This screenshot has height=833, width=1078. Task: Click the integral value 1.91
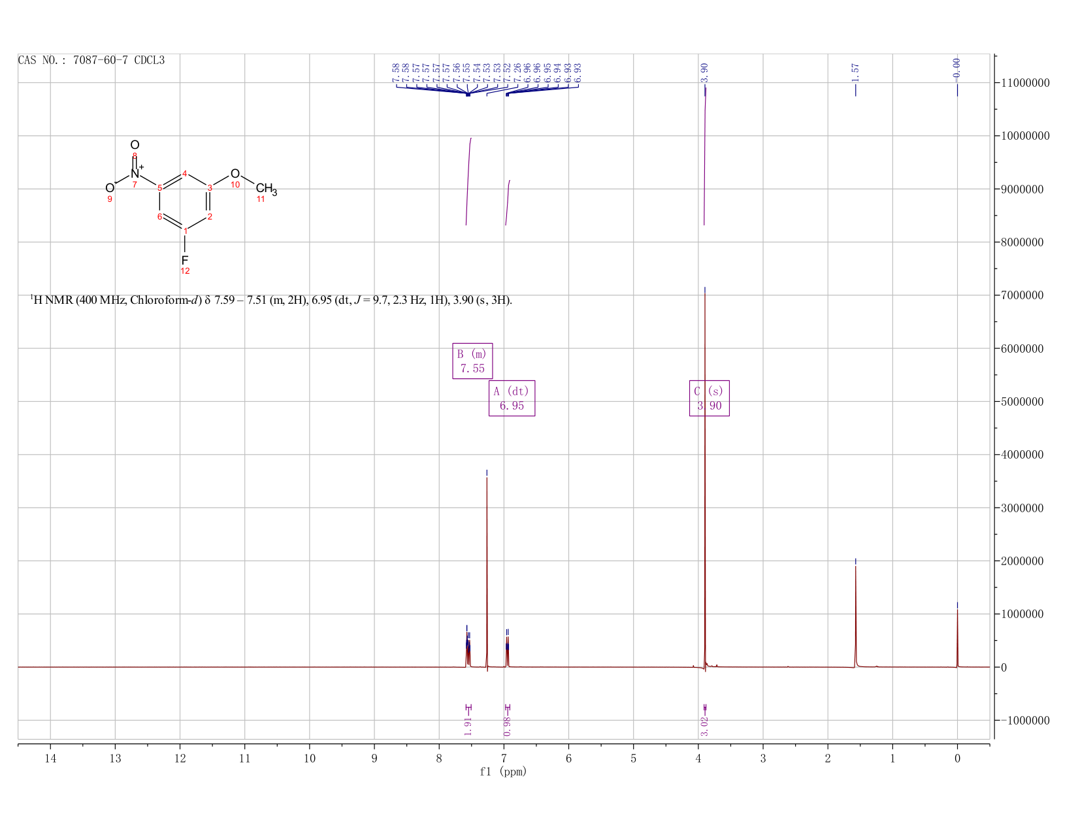(468, 725)
